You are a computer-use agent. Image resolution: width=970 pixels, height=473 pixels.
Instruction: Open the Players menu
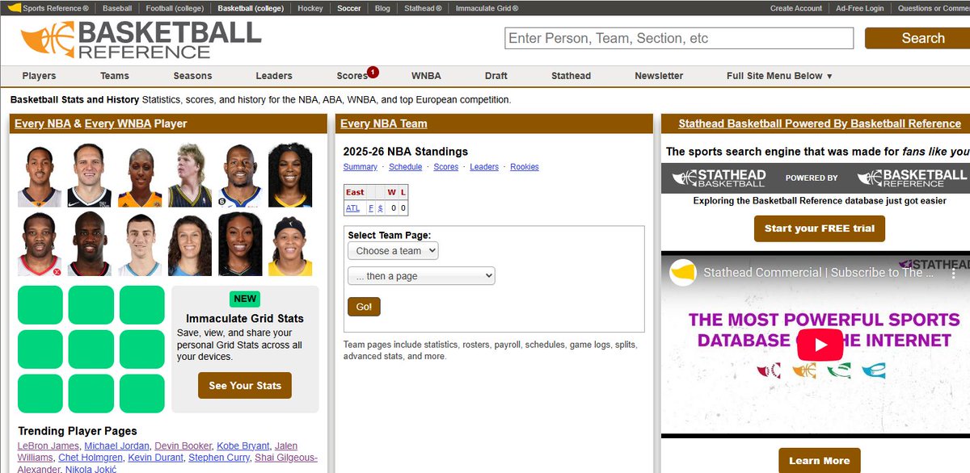pyautogui.click(x=39, y=76)
